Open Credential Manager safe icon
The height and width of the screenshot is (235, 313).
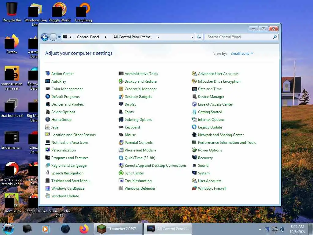point(121,89)
